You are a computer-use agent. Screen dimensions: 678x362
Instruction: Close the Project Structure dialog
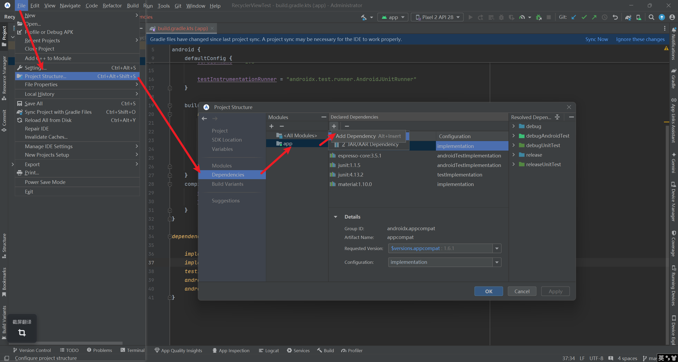pos(569,107)
